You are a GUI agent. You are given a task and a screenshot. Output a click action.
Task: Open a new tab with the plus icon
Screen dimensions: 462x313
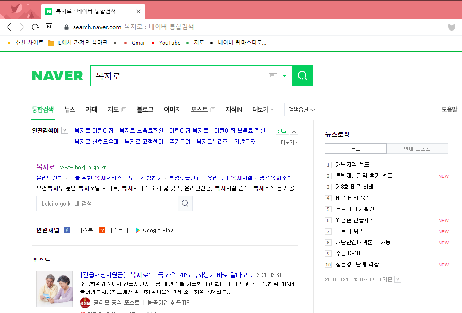coord(153,12)
